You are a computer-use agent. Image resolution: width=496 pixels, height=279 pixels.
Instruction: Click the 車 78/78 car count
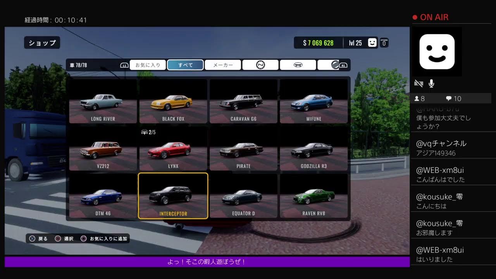click(x=78, y=65)
